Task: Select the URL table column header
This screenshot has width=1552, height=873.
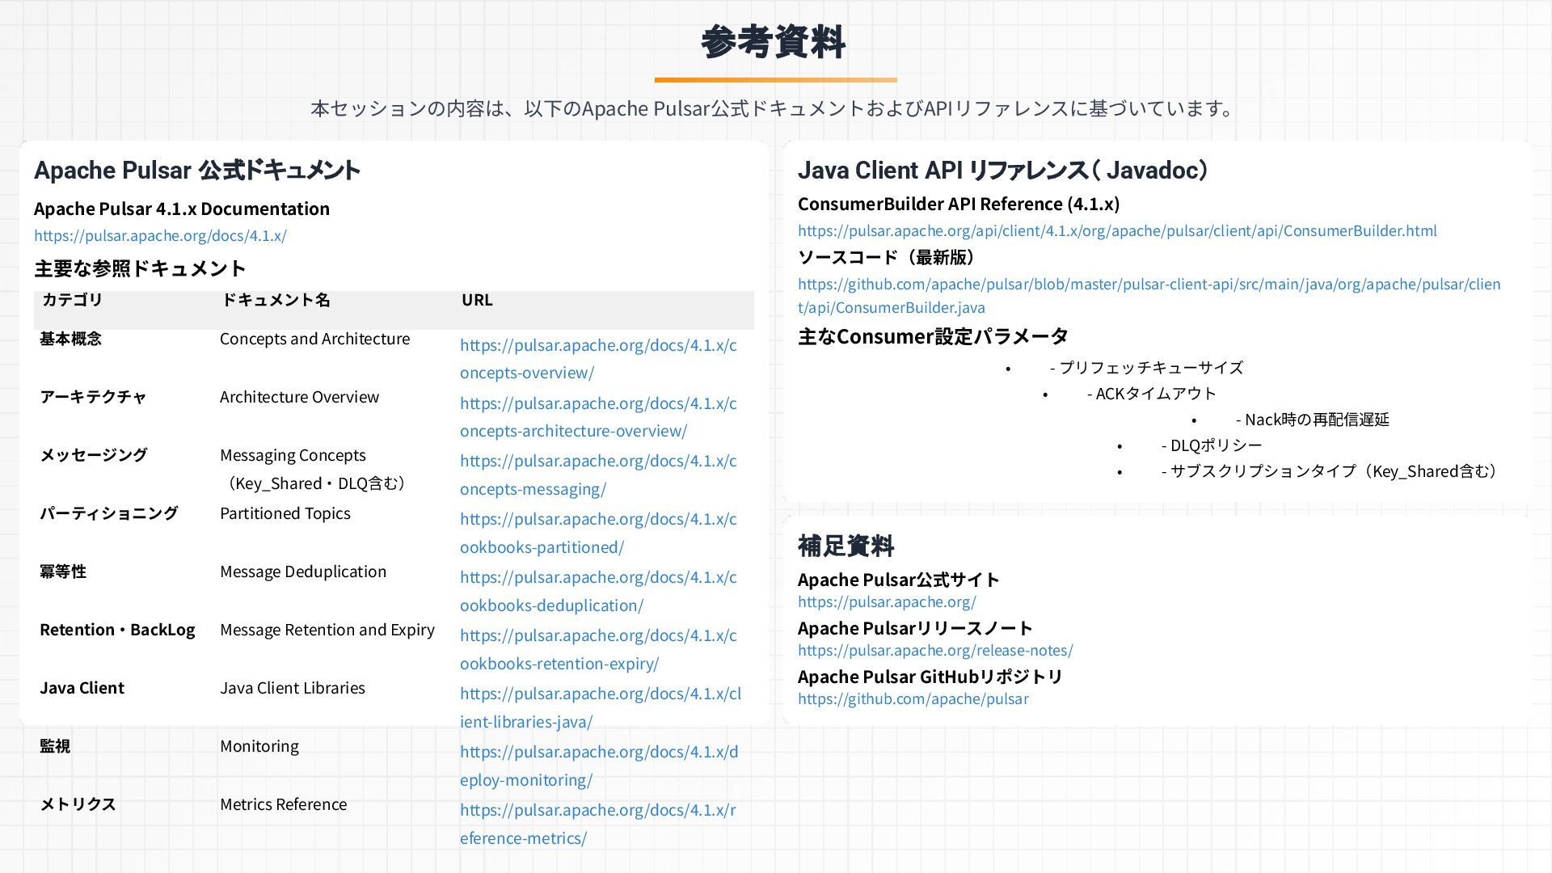Action: [x=477, y=300]
